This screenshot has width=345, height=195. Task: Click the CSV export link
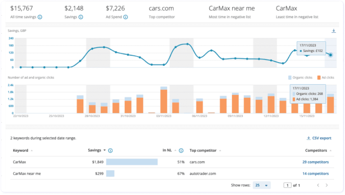click(319, 138)
